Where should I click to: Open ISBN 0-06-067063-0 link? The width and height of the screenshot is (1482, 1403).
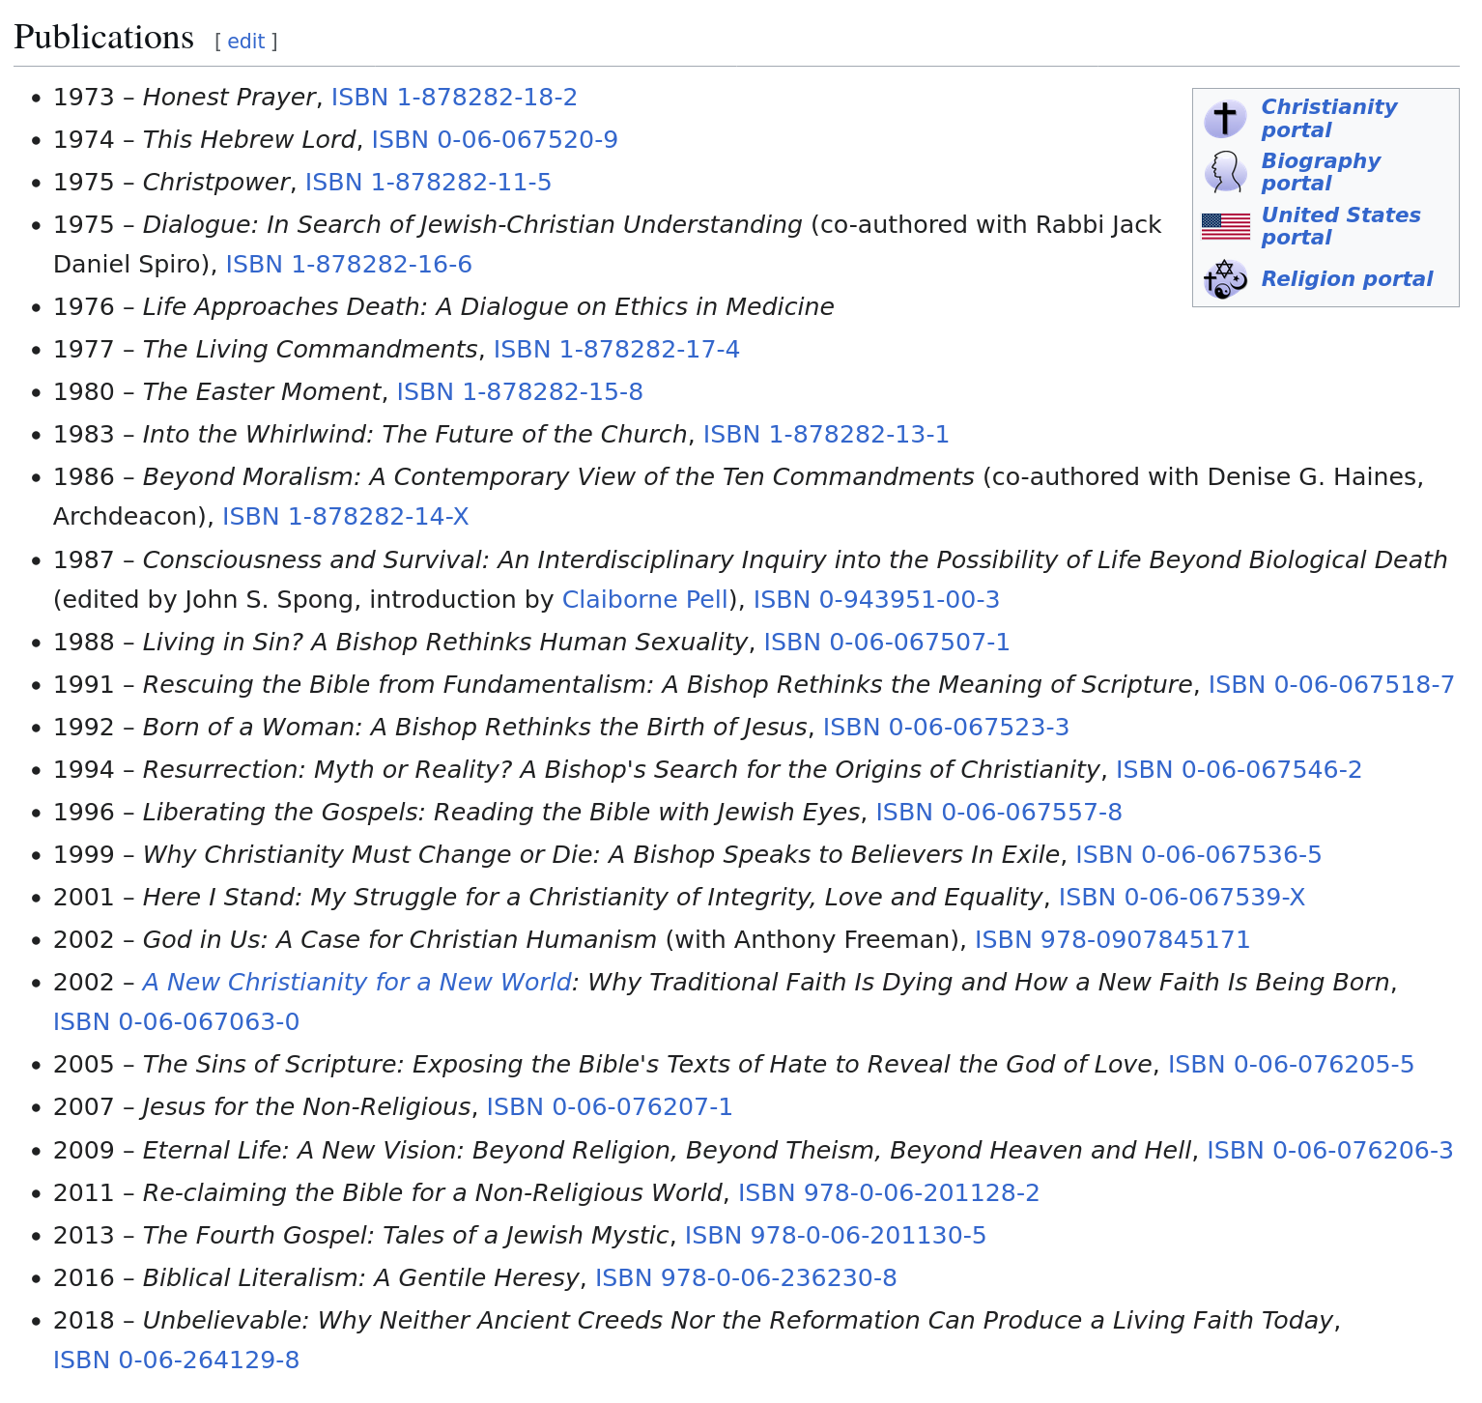point(176,1022)
